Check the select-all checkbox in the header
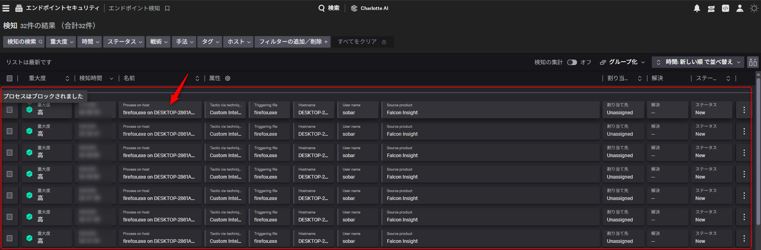Screen dimensions: 761x250 click(x=10, y=79)
